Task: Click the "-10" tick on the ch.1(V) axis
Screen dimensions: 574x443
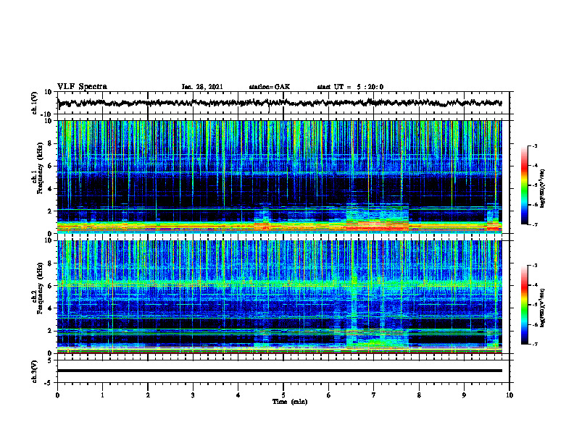Action: pyautogui.click(x=47, y=114)
